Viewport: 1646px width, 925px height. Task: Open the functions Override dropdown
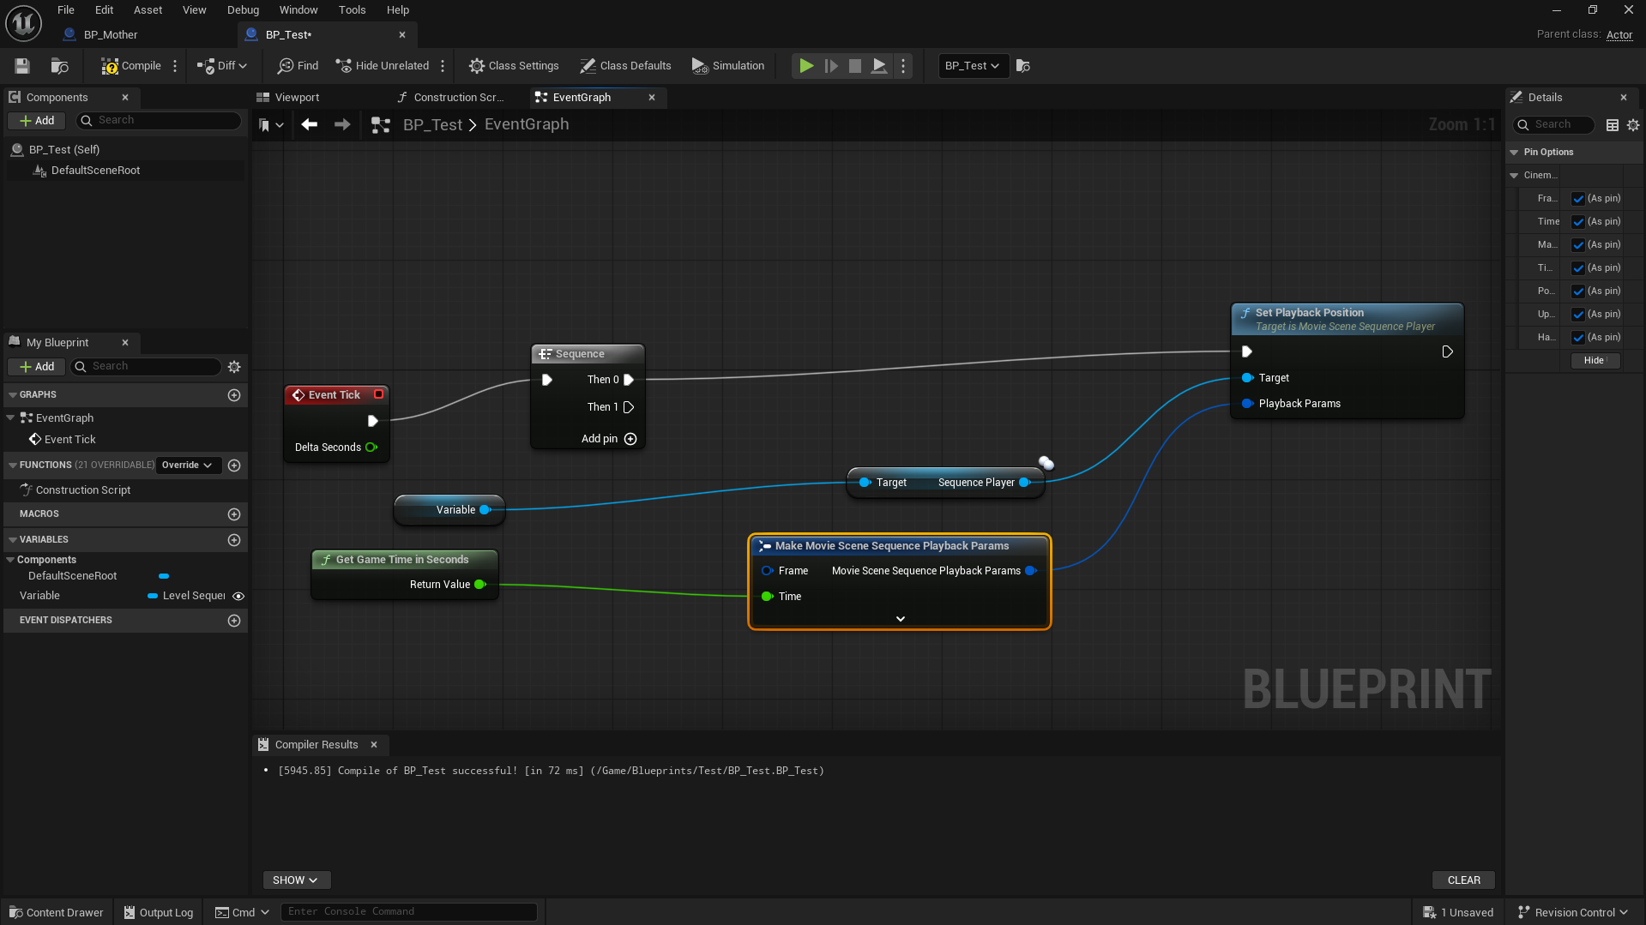tap(188, 466)
